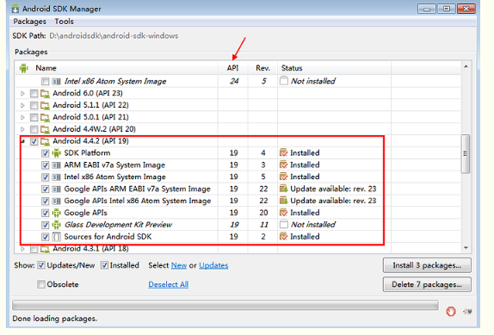Click the Android 4.4.2 (API 19) folder icon

[45, 141]
